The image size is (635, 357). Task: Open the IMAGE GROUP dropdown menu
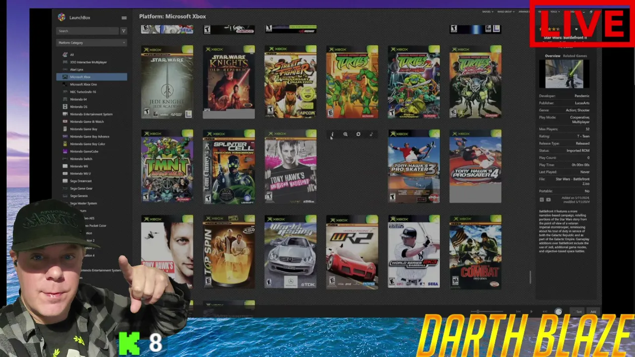[507, 12]
